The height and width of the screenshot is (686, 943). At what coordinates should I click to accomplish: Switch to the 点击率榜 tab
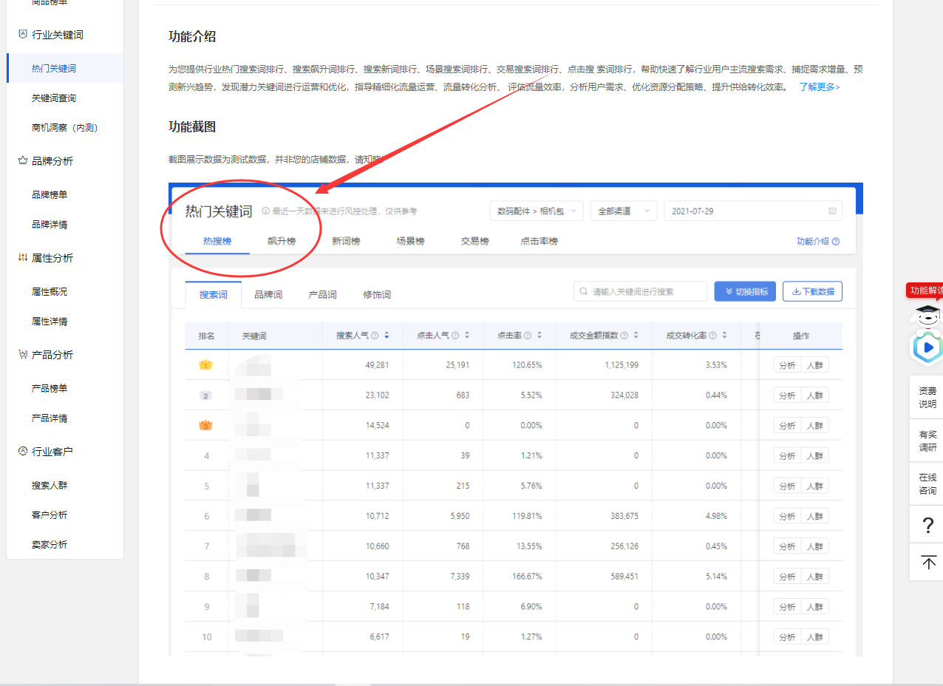[539, 241]
